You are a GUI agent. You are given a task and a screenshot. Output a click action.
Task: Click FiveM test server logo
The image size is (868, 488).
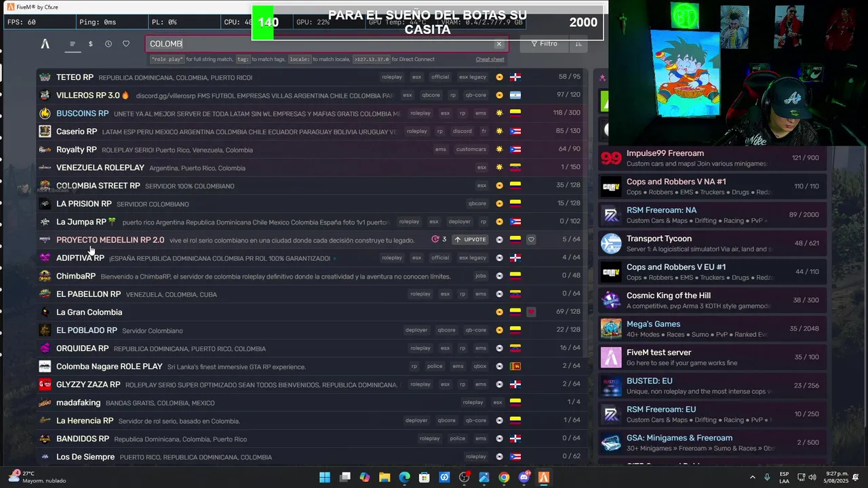(611, 357)
